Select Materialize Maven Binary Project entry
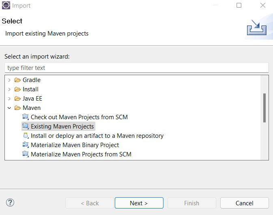 [75, 145]
